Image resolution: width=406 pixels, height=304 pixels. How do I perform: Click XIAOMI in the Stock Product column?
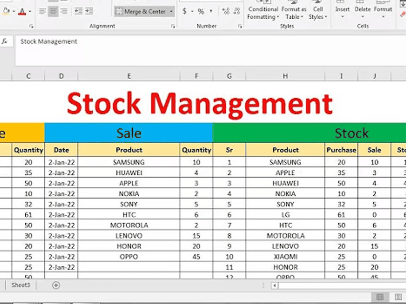(285, 257)
